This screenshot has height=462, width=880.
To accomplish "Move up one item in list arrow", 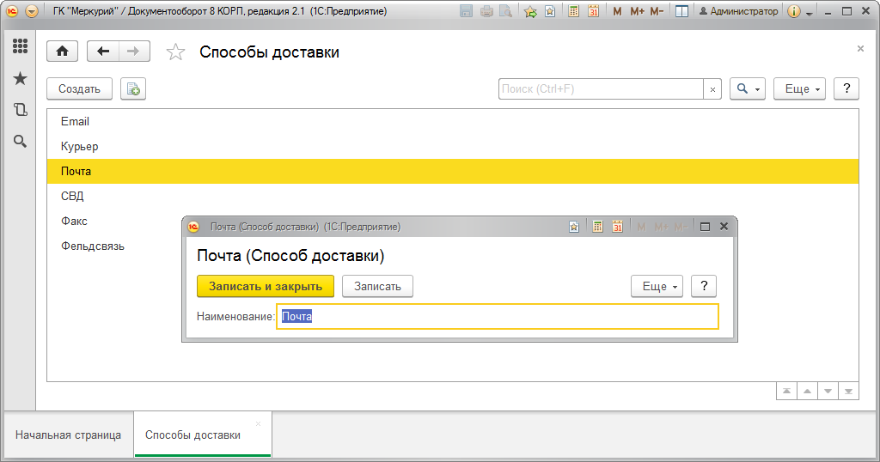I will 807,392.
